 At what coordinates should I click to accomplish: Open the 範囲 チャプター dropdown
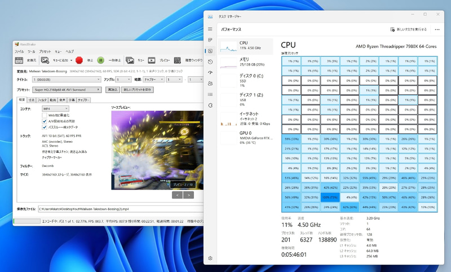tap(153, 80)
